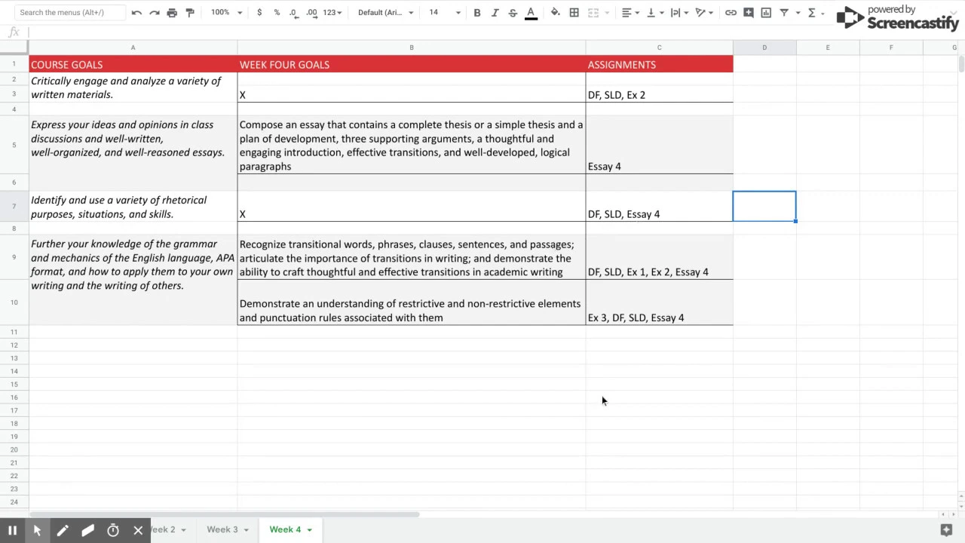Open the Week 3 tab dropdown arrow
The image size is (965, 543).
247,530
